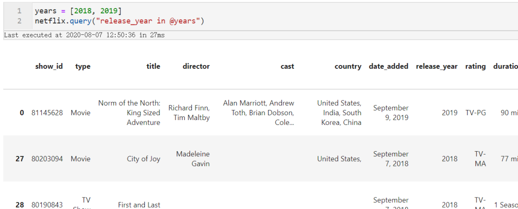Click the netflix.query code line
Viewport: 518px width, 209px height.
click(x=119, y=22)
